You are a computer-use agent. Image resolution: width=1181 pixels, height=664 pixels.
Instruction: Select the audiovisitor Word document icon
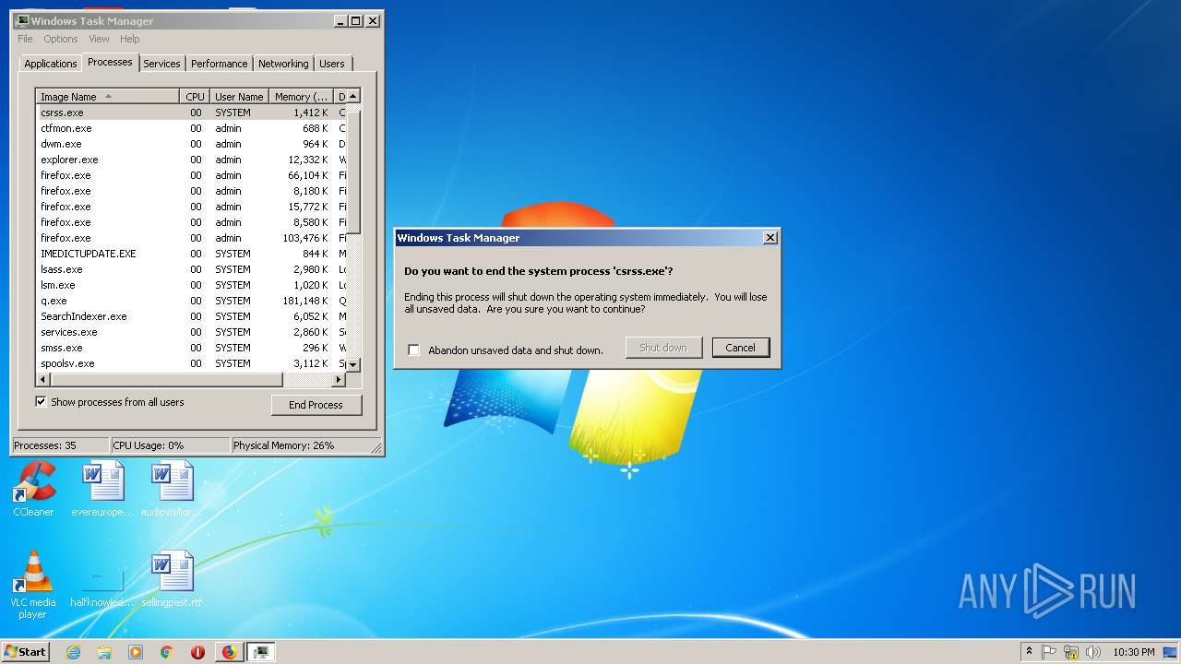pos(172,489)
